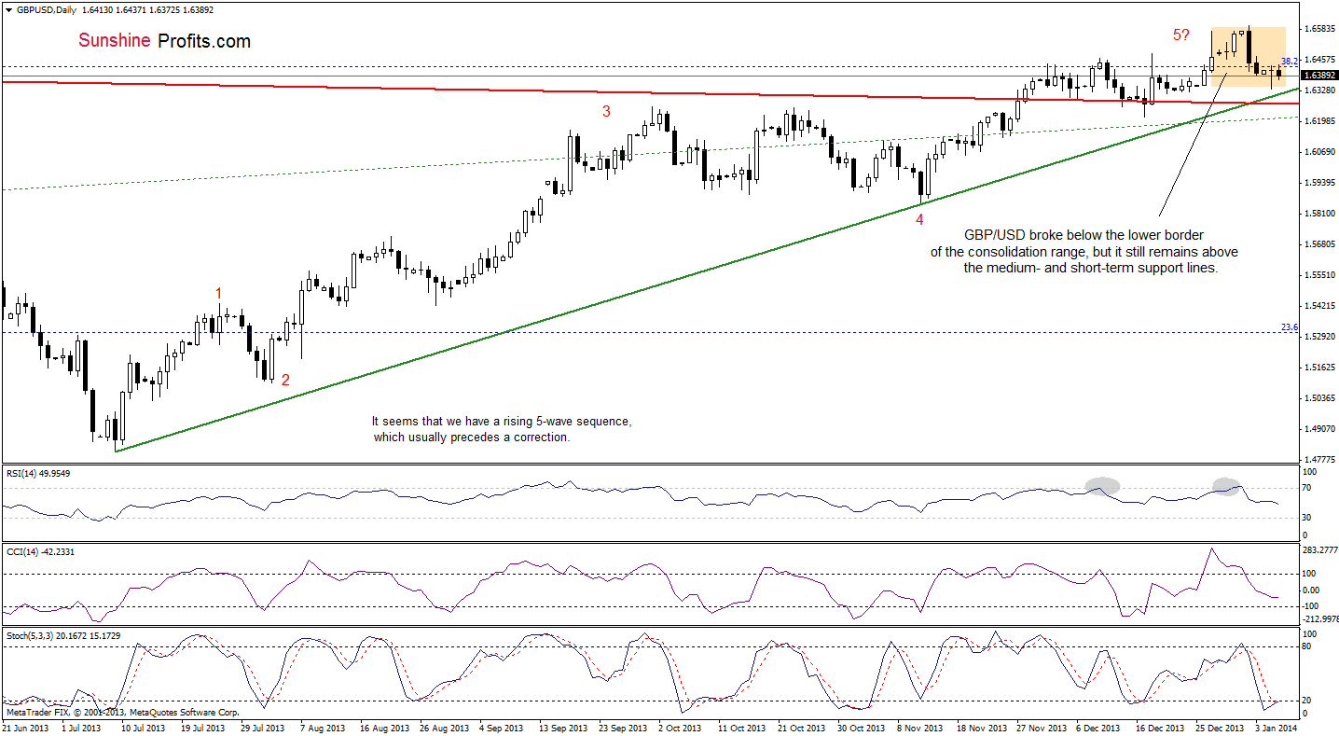Click the 1.52920 price axis label
Viewport: 1339px width, 736px height.
click(1319, 337)
